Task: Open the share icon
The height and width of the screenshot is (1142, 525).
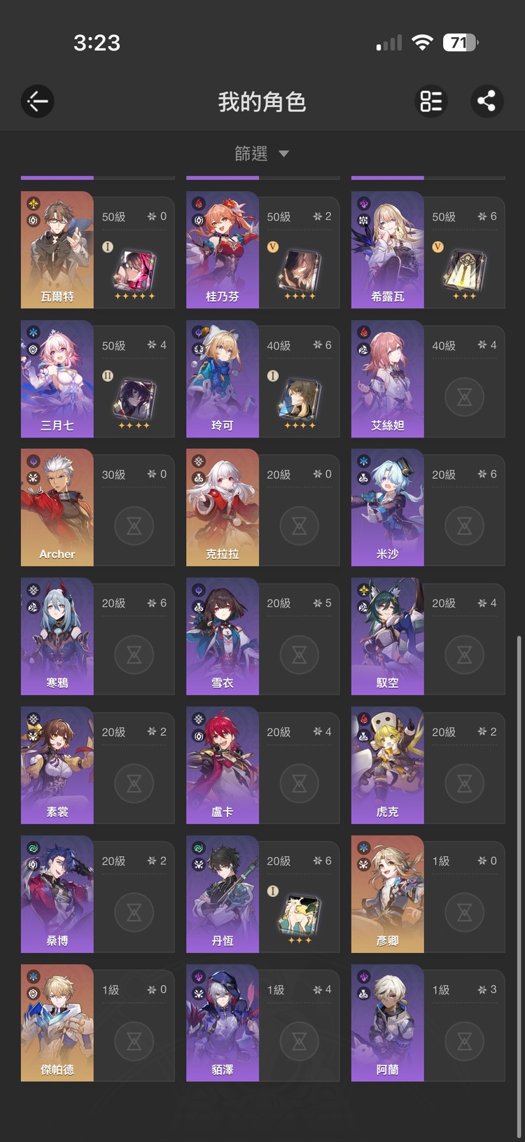Action: pos(486,102)
